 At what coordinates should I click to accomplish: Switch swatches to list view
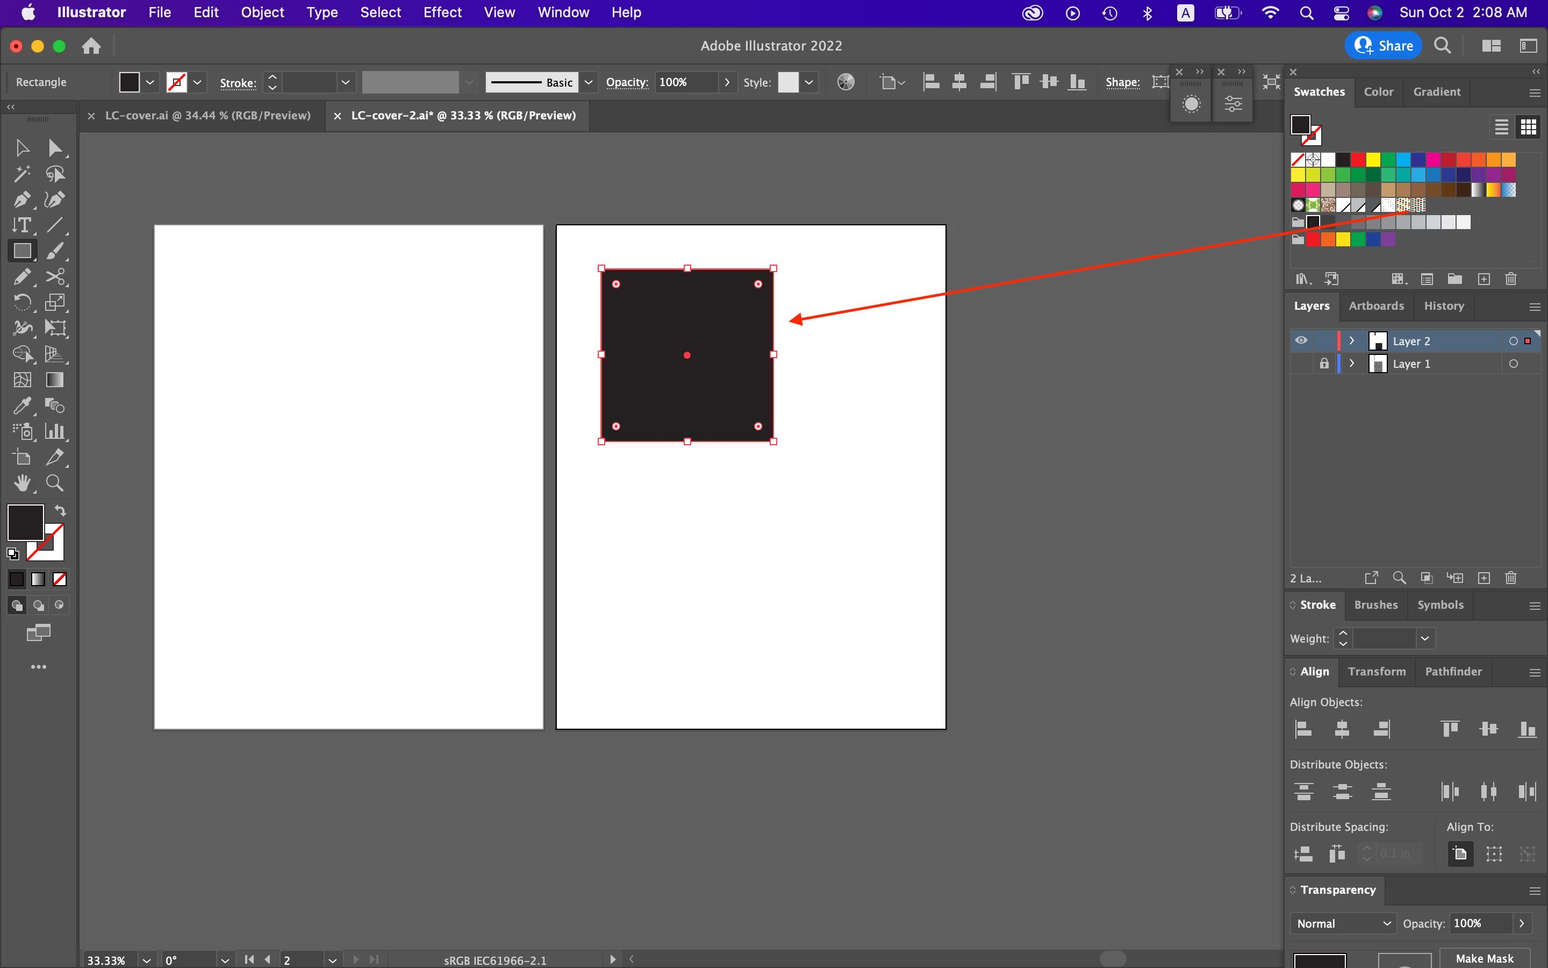pos(1501,127)
